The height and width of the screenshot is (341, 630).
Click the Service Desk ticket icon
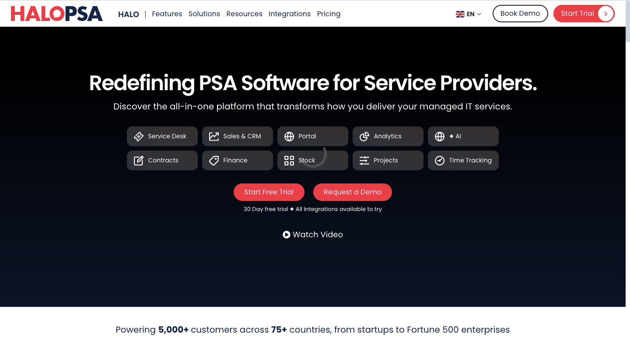point(139,137)
